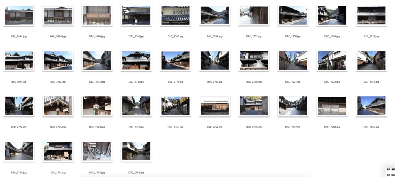Click the file name DSC_2754.jpg
395x177 pixels.
point(214,127)
